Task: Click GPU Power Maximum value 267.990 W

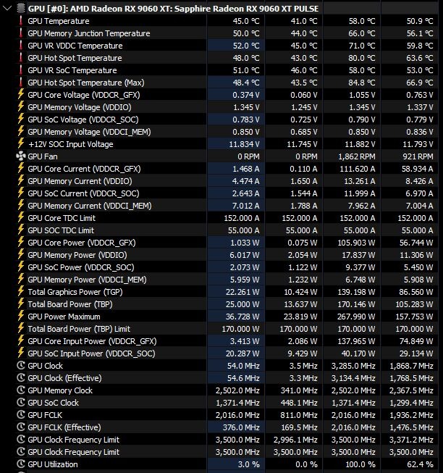Action: coord(356,317)
